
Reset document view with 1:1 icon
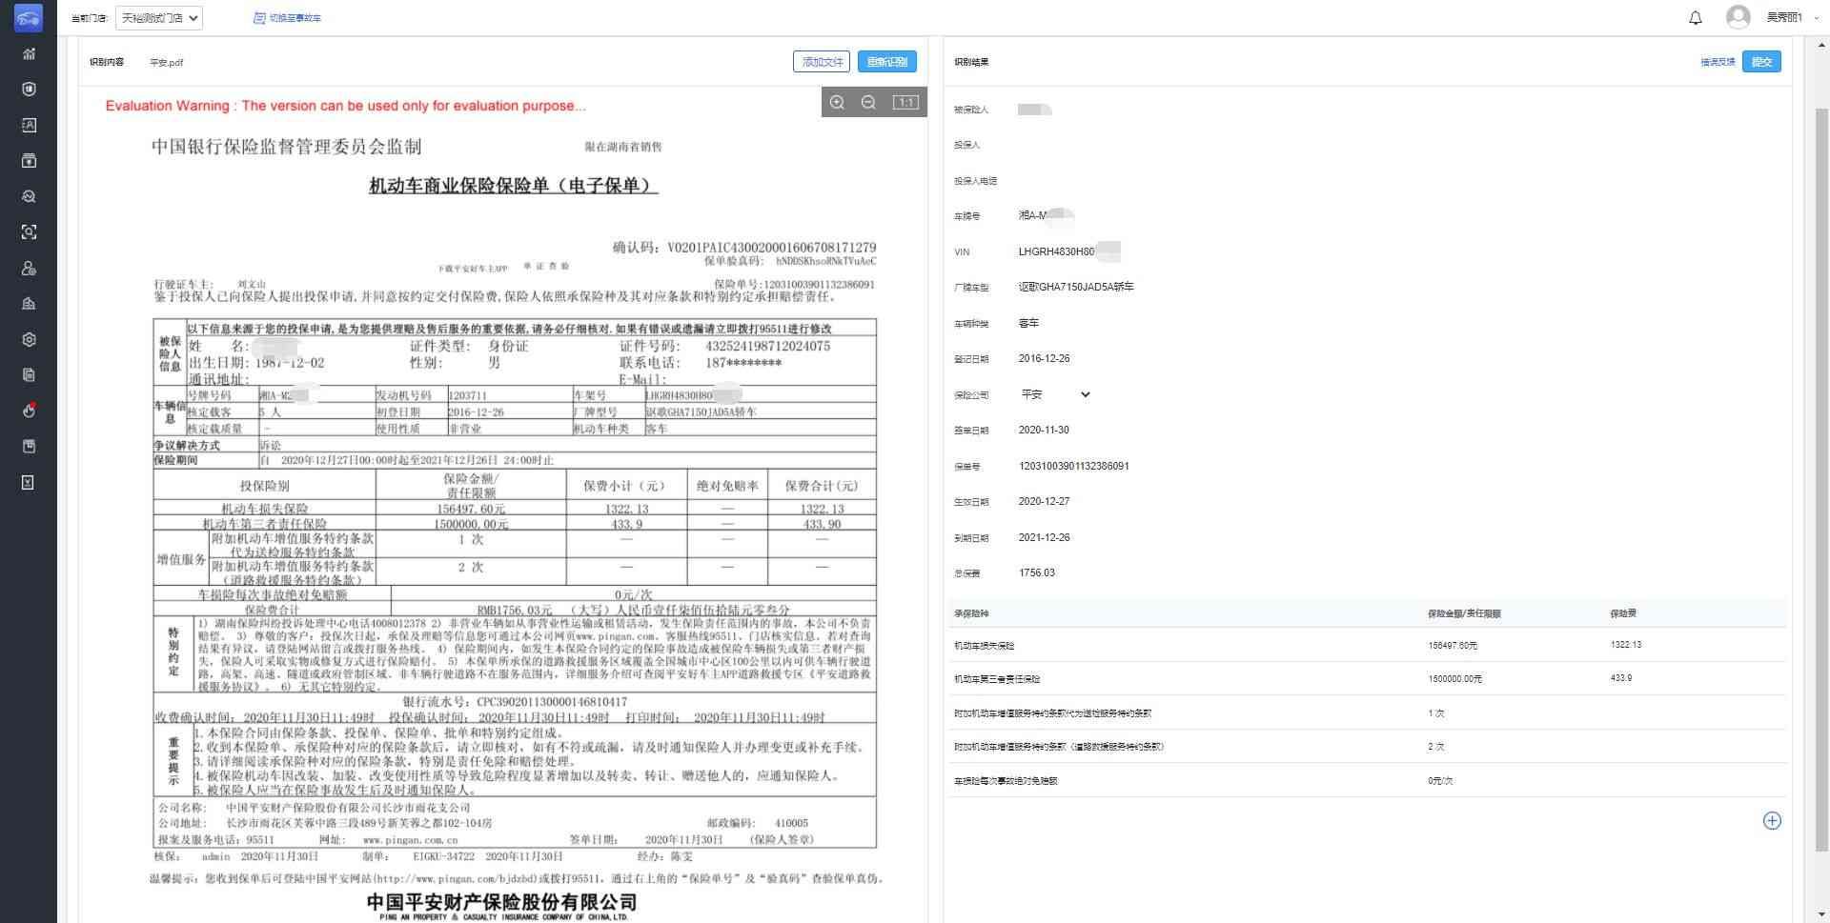(x=905, y=103)
